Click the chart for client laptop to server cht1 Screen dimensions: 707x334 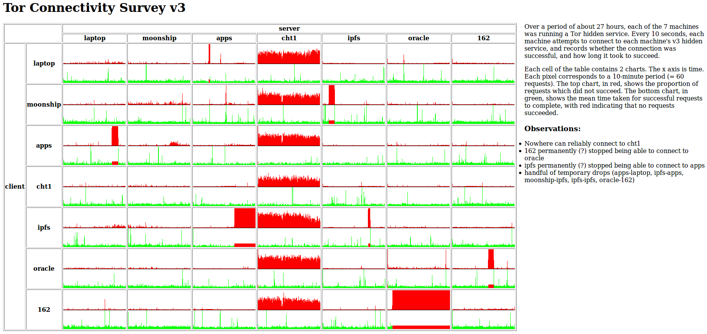tap(289, 63)
